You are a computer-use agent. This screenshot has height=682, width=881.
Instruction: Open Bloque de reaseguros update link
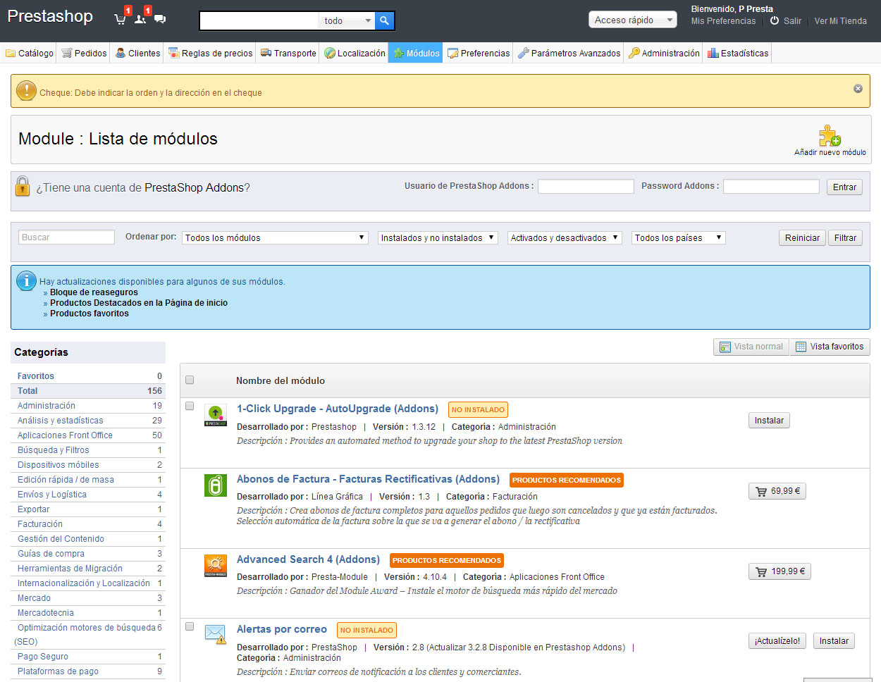[94, 292]
